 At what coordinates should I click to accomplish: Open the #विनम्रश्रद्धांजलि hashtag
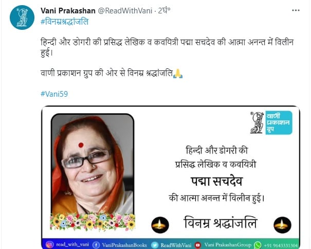coord(64,22)
